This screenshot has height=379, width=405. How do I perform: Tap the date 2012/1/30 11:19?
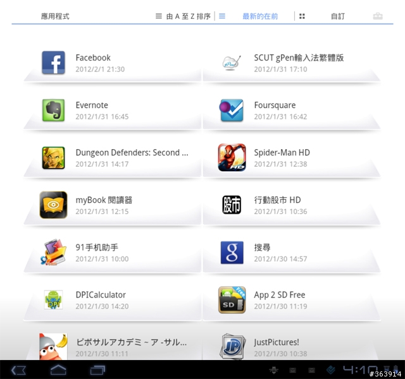(280, 306)
